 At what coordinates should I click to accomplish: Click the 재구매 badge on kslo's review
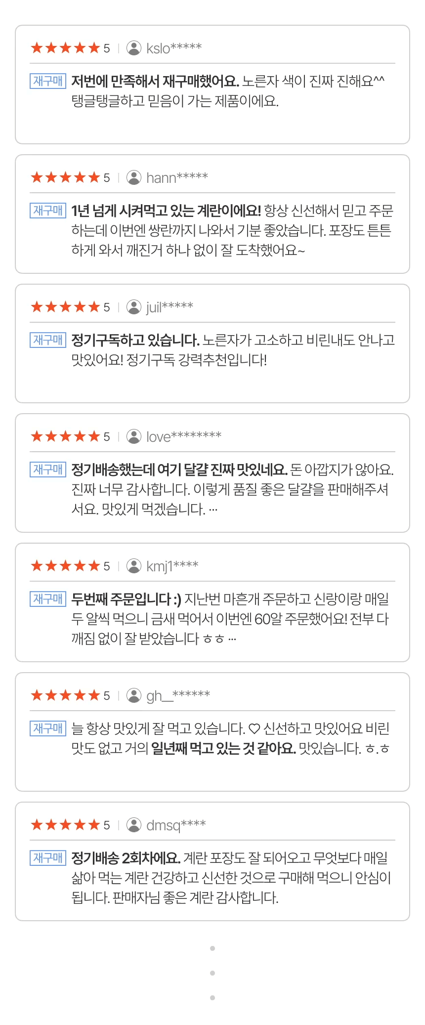[x=48, y=81]
